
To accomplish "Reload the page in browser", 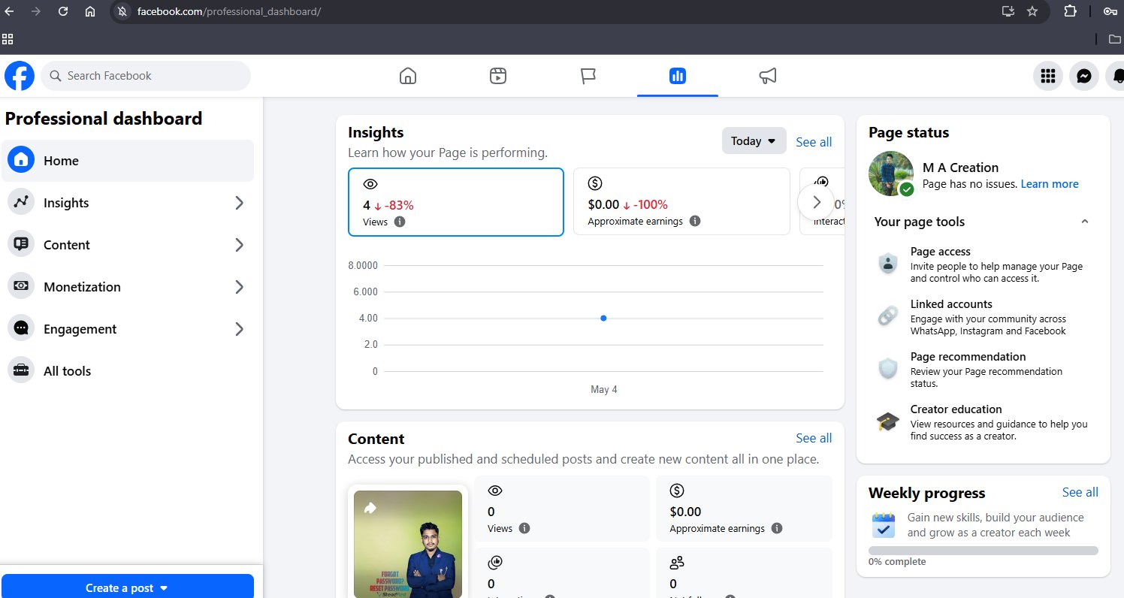I will pyautogui.click(x=63, y=11).
